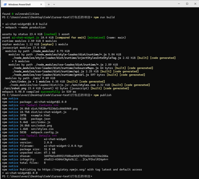Screen dimensions: 199x179
Task: Click the 'found 0 vulnerabilities' line
Action: (x=21, y=14)
